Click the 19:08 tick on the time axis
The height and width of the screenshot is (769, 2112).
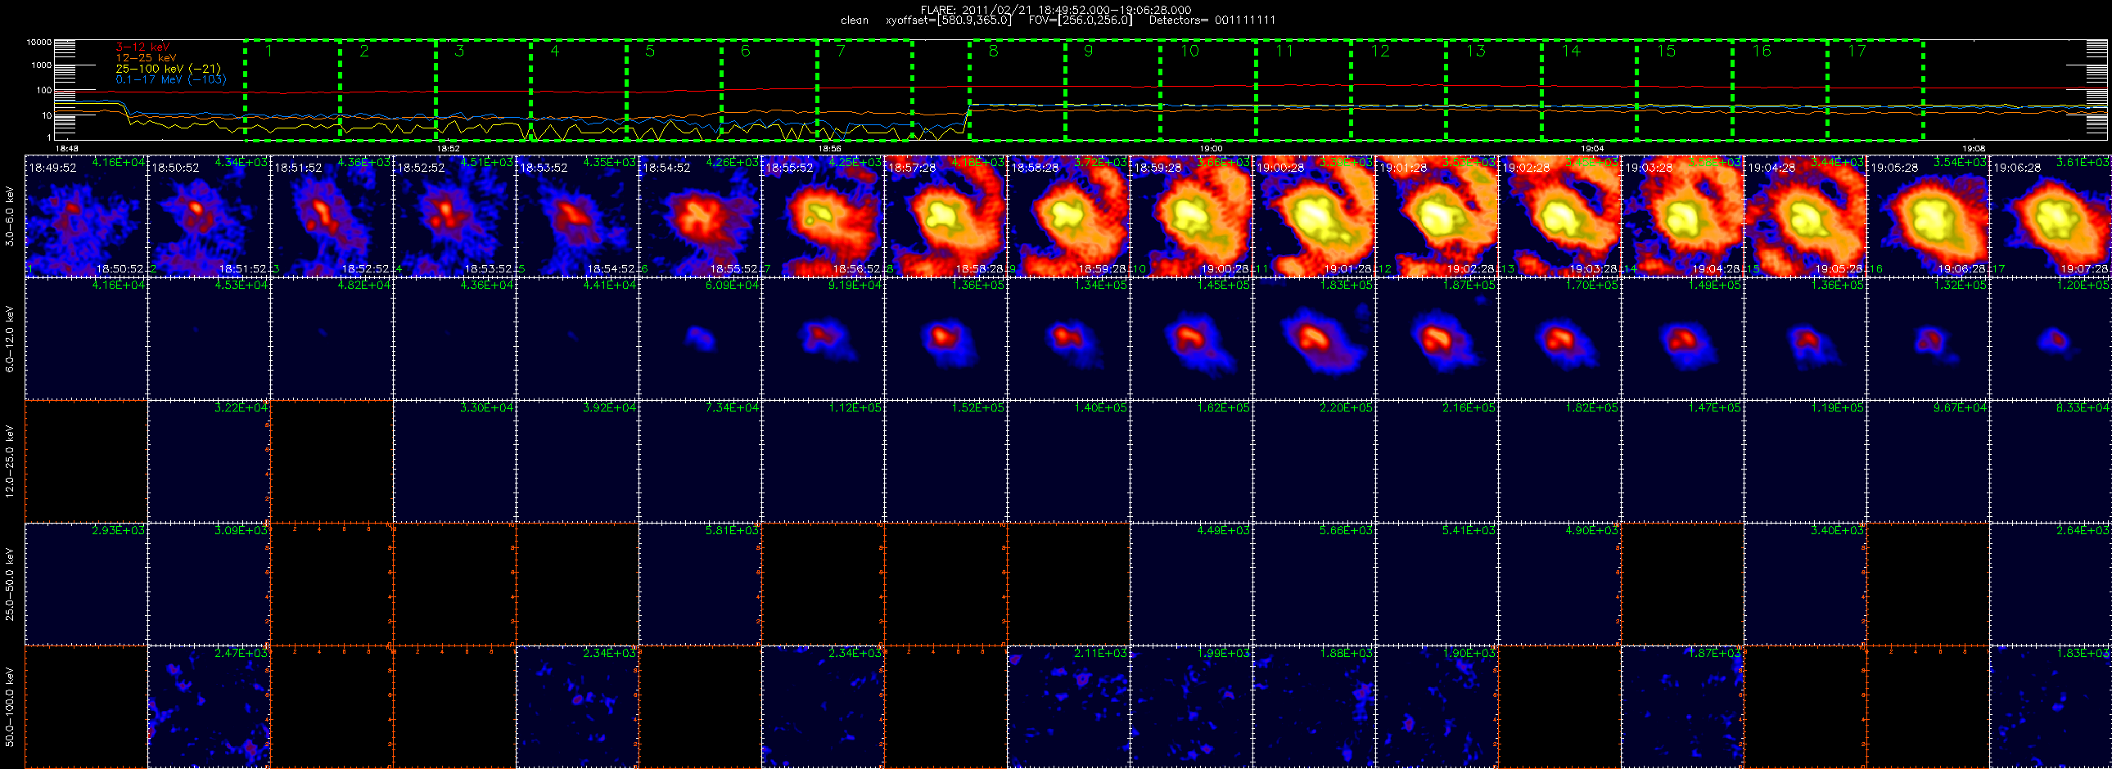click(x=1974, y=149)
